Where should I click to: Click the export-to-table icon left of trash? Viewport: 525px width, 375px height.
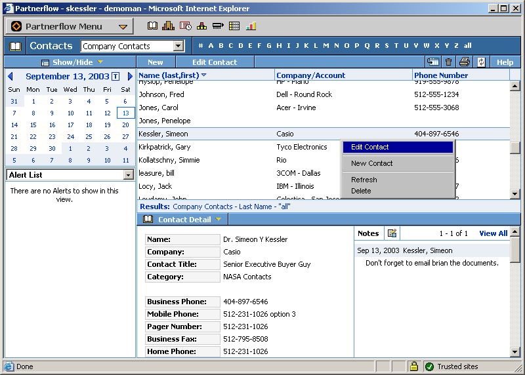click(x=433, y=62)
